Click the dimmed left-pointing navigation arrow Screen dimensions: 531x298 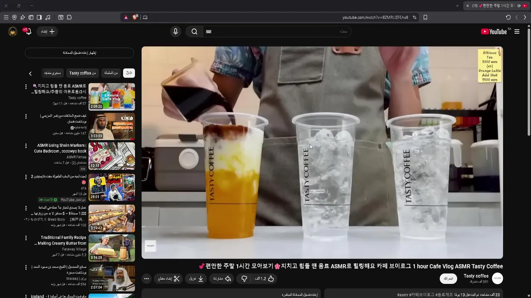point(516,17)
